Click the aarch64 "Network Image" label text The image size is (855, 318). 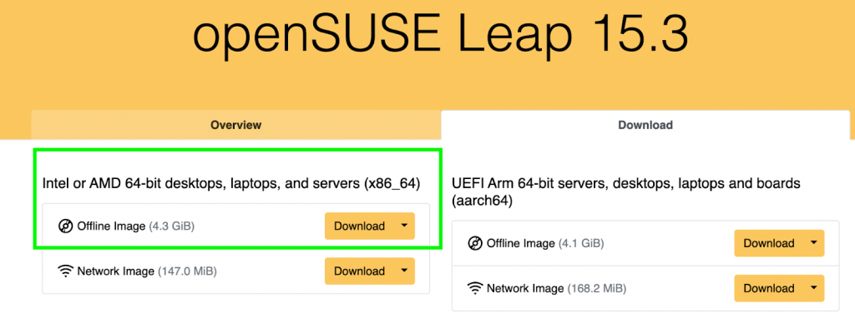(524, 289)
